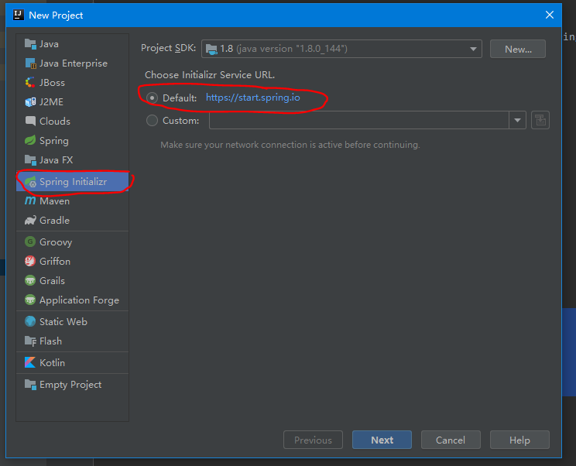Choose the Spring leaf icon
576x466 pixels.
coord(30,141)
